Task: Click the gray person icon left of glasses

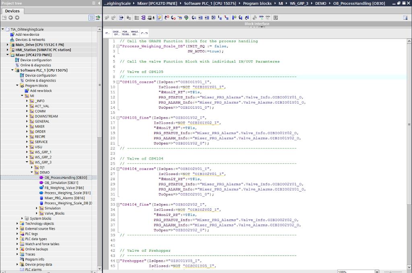Action: coord(254,18)
